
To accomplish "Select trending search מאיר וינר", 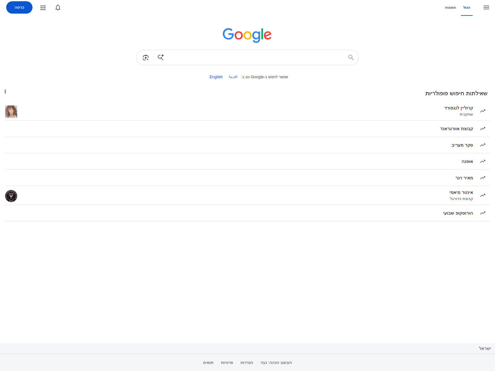I will 247,178.
